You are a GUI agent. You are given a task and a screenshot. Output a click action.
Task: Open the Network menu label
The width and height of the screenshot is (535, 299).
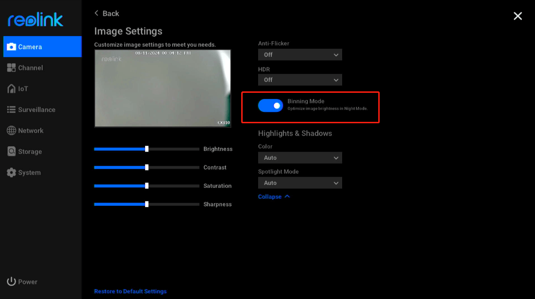[31, 131]
